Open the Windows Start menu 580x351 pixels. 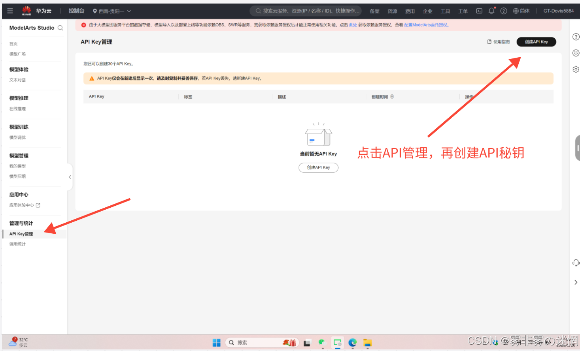[x=216, y=343]
